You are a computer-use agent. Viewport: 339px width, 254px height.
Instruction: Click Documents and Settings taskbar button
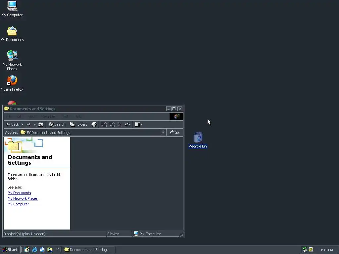(x=89, y=250)
